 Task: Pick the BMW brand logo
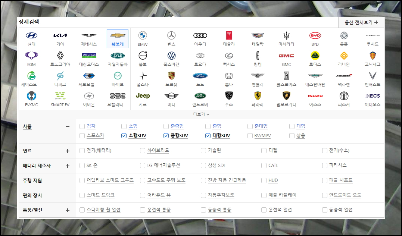click(x=143, y=35)
